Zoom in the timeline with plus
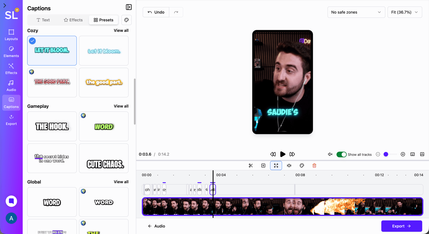Image resolution: width=429 pixels, height=234 pixels. pos(403,154)
